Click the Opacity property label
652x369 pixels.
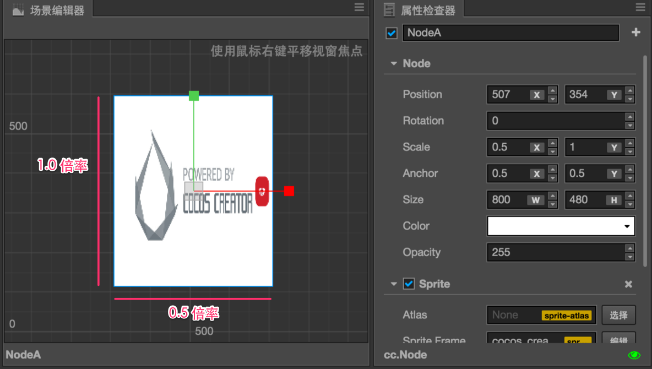[422, 253]
